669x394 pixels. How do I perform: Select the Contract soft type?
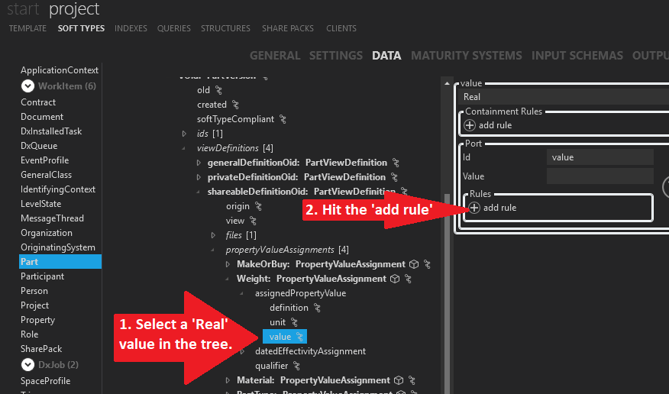coord(38,102)
